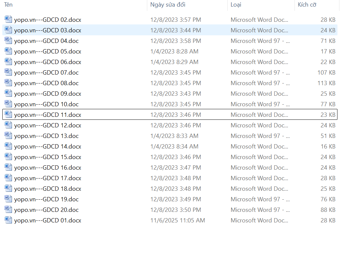Select yopo.vn---GDCD 08.doc file name
355x264 pixels.
coord(46,83)
